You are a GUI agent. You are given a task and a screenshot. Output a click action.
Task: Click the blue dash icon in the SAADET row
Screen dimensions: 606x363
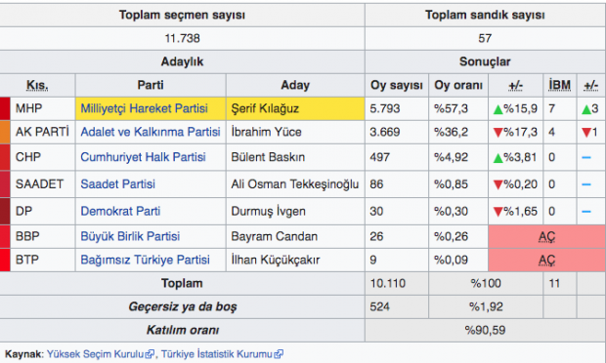point(586,184)
